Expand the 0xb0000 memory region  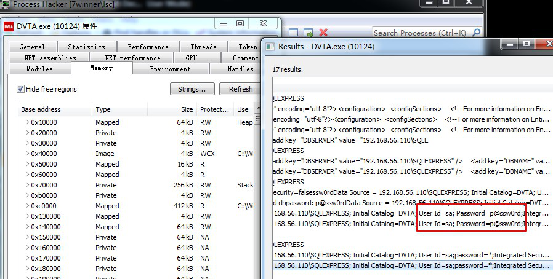[27, 195]
